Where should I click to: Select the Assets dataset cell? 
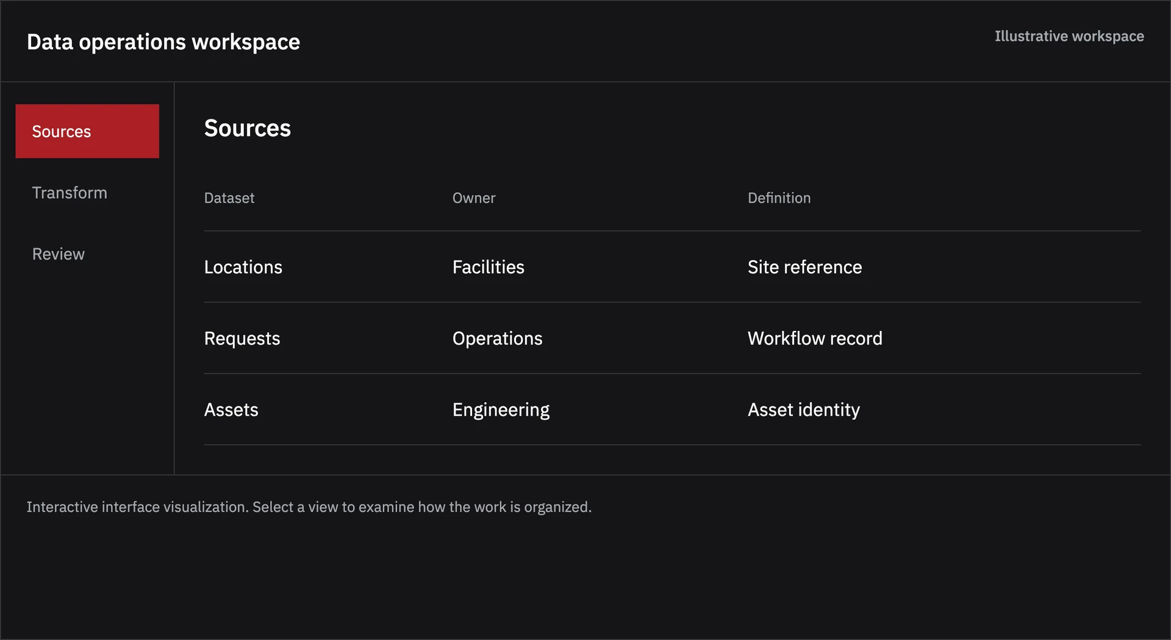coord(231,410)
